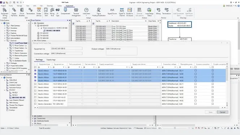Click the Output voltages text box
Viewport: 240px width, 135px height.
(x=121, y=51)
